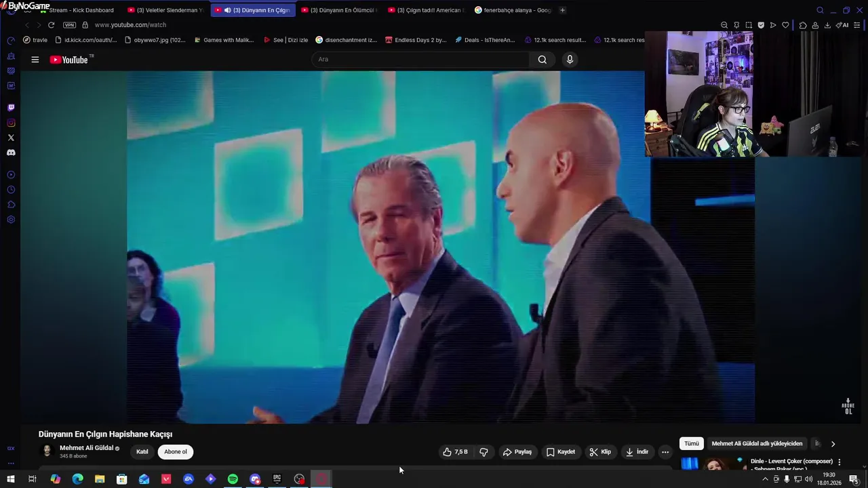Start voice search with the microphone icon
The image size is (868, 488).
(570, 60)
